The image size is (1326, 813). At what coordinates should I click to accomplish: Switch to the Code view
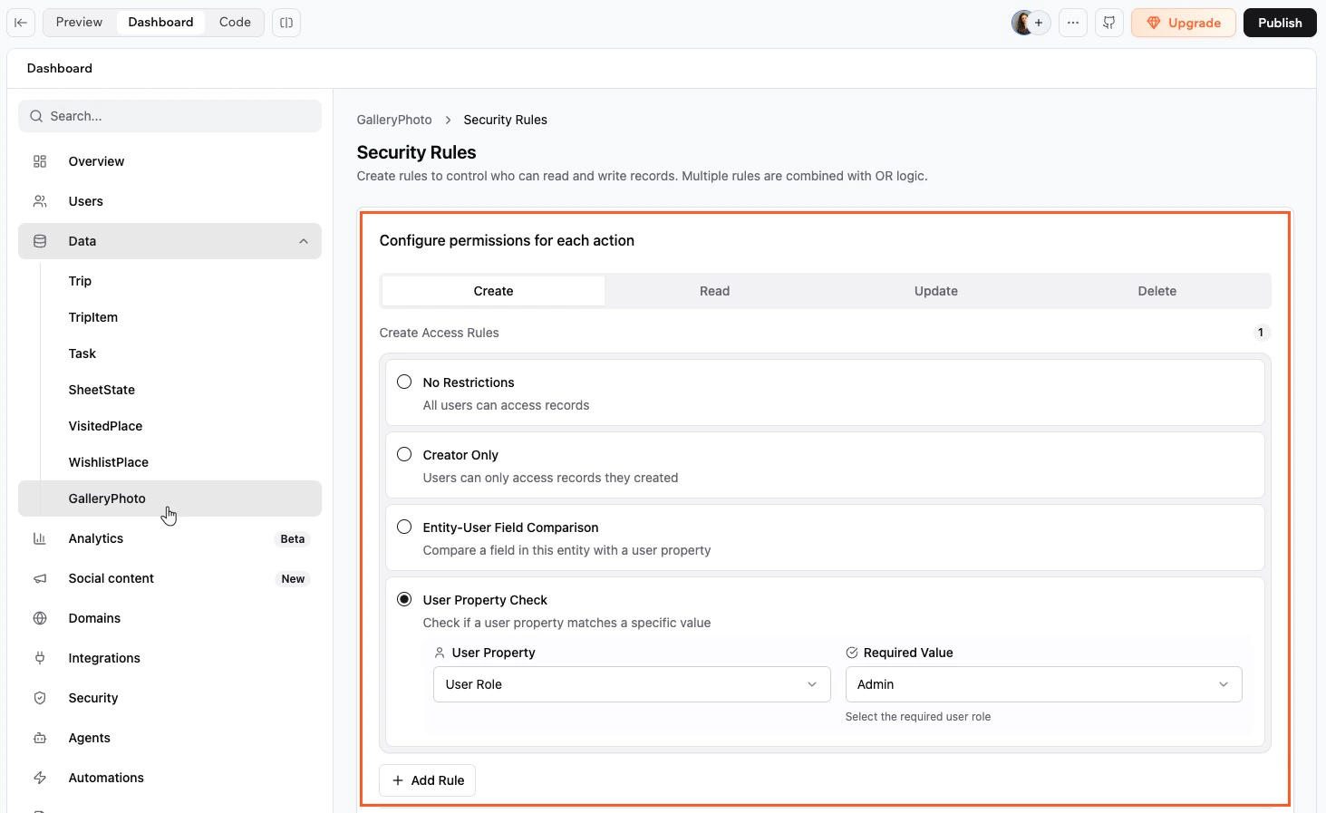point(234,22)
